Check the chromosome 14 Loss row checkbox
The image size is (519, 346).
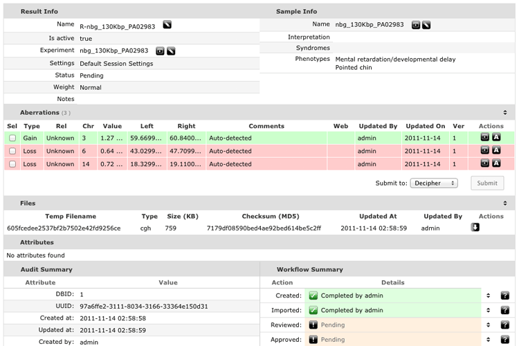12,164
